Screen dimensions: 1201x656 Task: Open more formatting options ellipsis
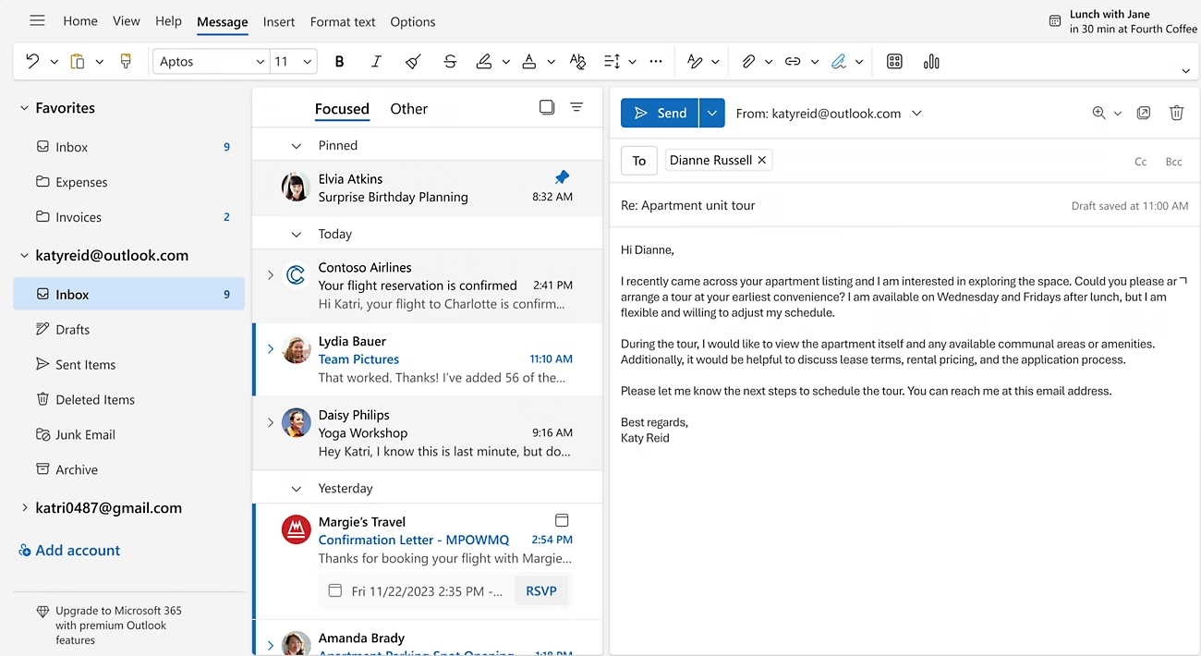(x=656, y=61)
